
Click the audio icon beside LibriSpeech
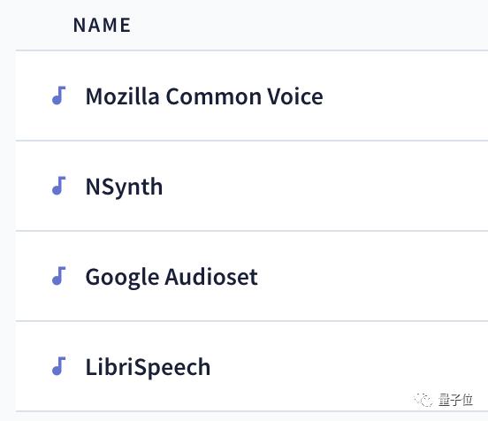pos(59,366)
